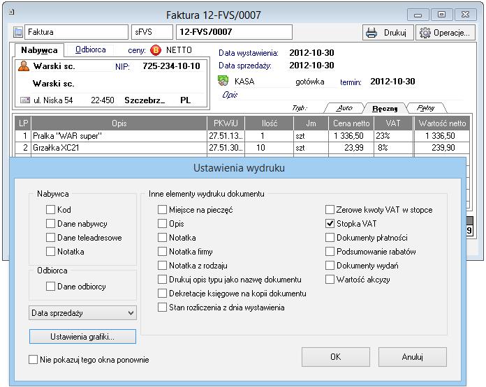
Task: Click the PKWiU column header
Action: pos(226,123)
